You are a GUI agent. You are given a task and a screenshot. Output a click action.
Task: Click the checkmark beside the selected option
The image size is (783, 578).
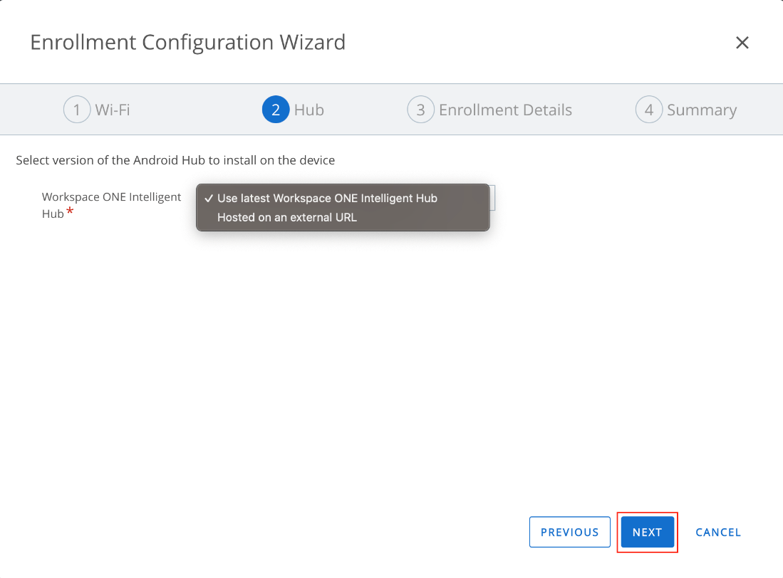tap(208, 199)
